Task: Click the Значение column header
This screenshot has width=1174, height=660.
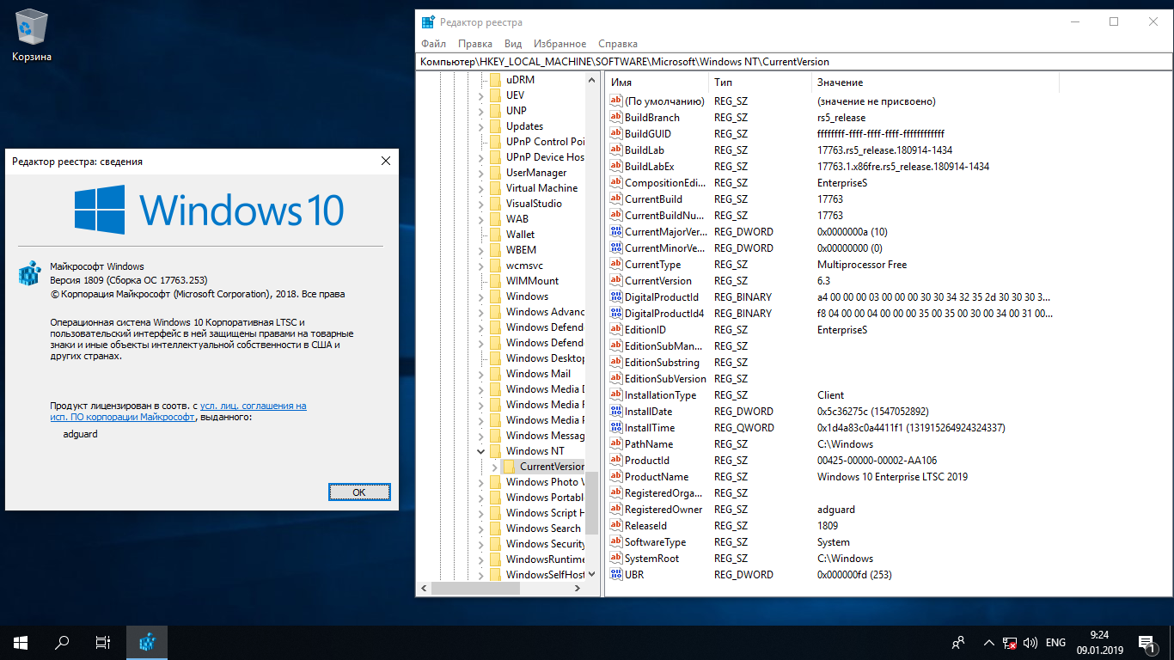Action: point(935,82)
